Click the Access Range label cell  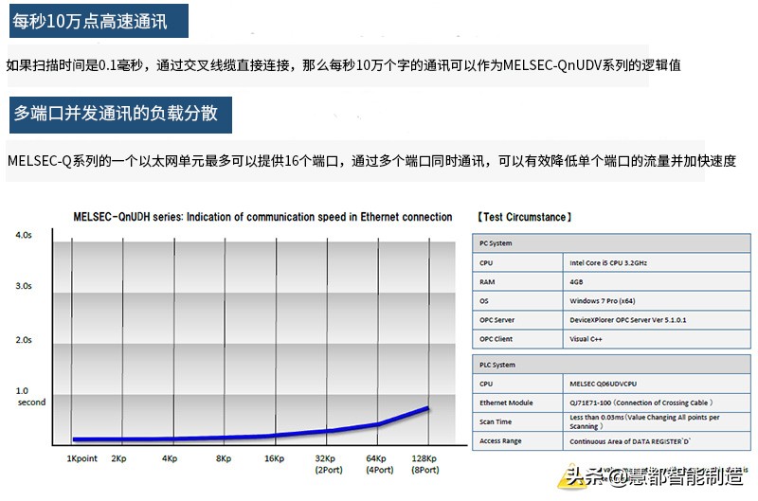[x=517, y=441]
